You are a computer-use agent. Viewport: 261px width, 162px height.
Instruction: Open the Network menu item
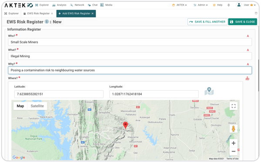pos(77,5)
